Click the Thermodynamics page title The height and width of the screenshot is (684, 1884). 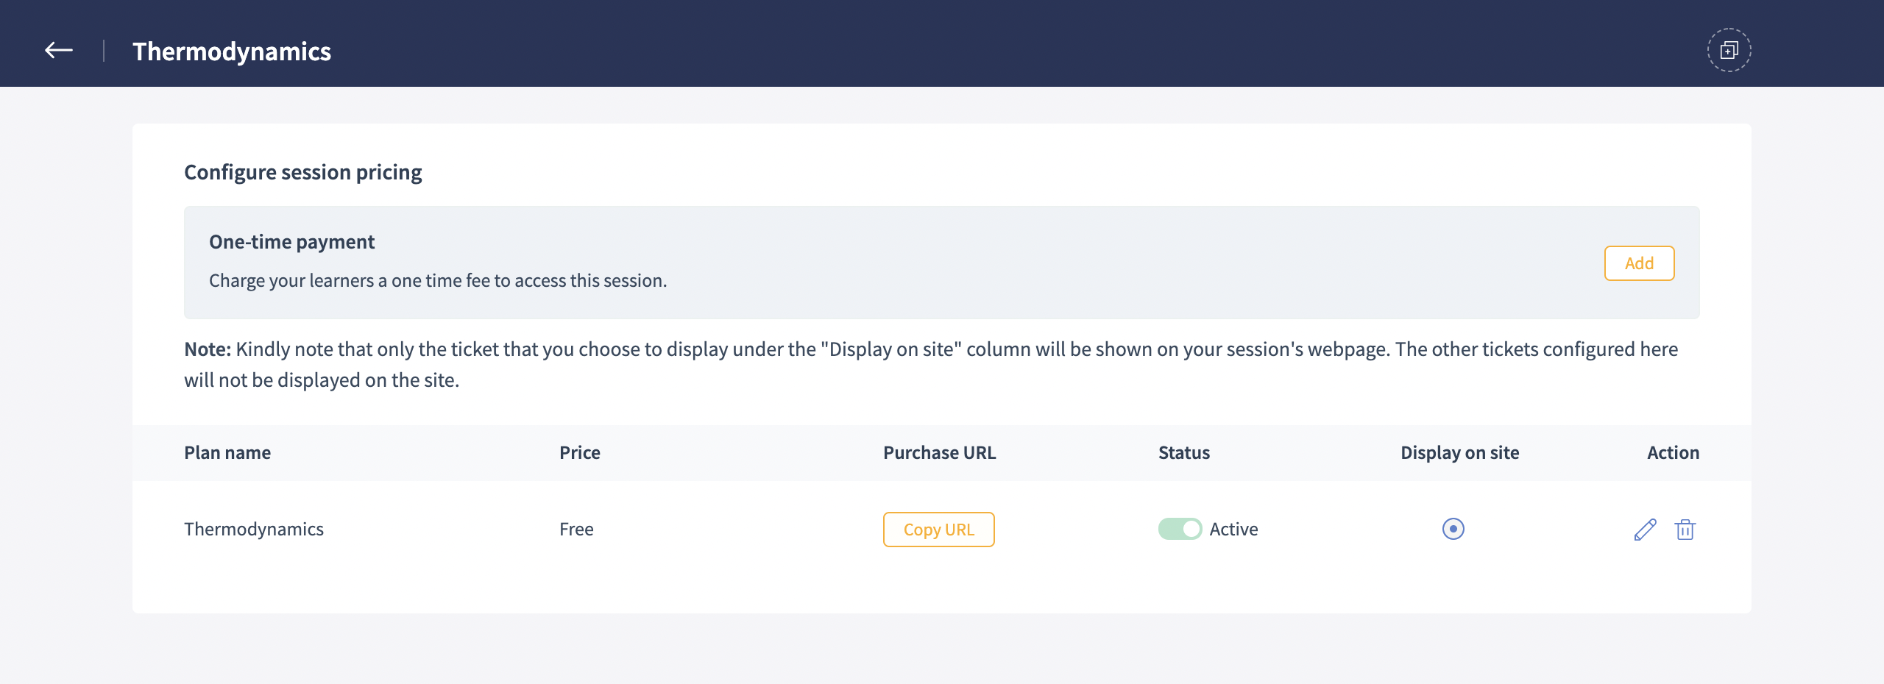pyautogui.click(x=232, y=51)
